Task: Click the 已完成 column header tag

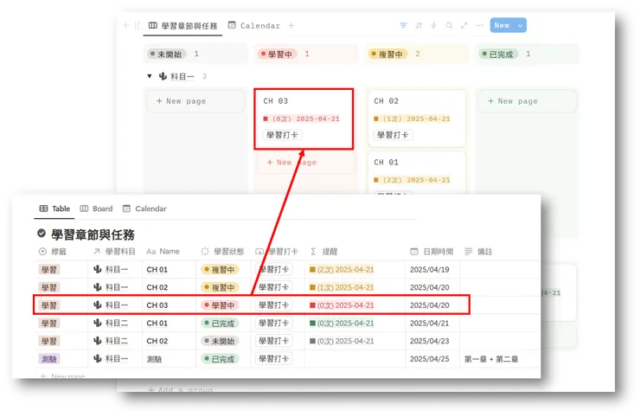Action: pos(498,54)
